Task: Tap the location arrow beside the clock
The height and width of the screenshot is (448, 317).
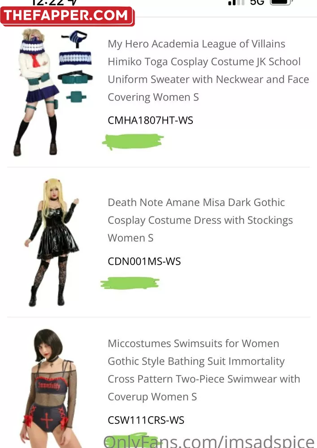Action: [x=74, y=2]
